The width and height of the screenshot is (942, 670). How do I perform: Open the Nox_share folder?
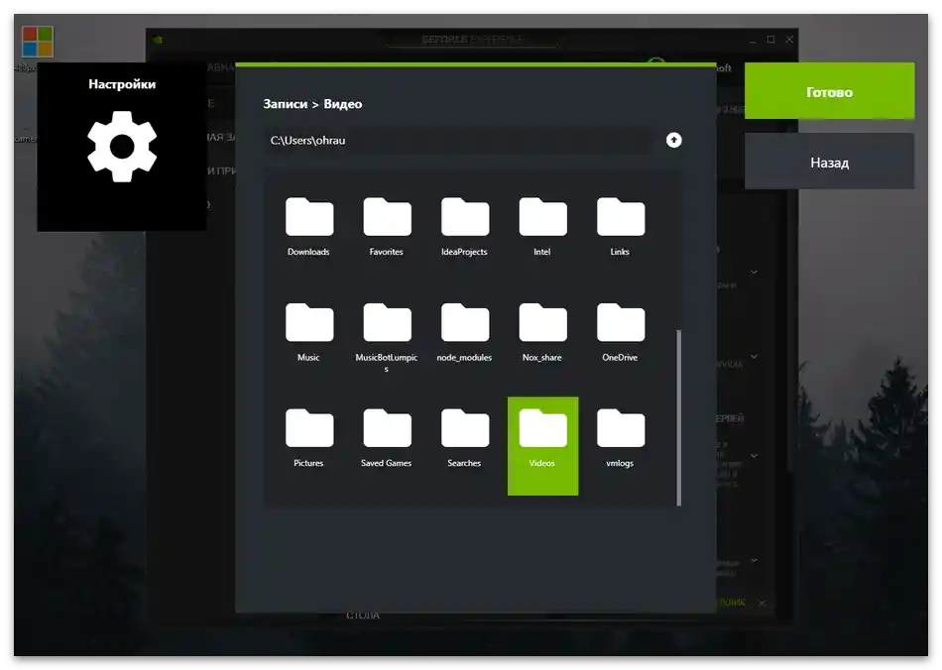[542, 333]
